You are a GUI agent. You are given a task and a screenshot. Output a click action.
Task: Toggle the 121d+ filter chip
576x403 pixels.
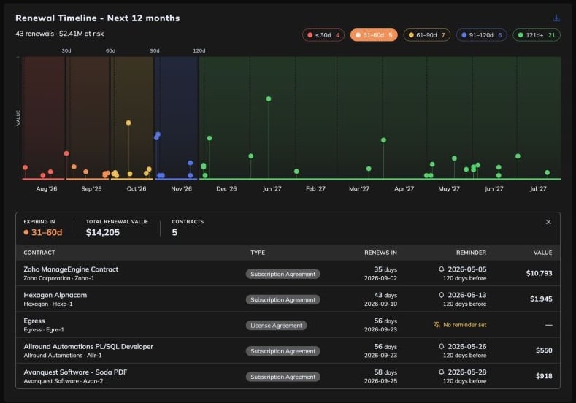pos(537,35)
